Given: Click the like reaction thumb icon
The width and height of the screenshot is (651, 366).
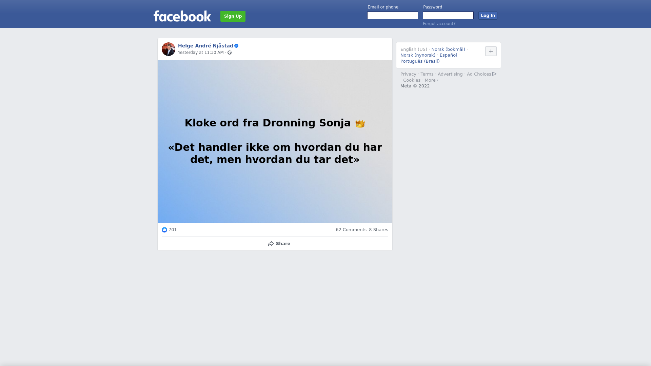Looking at the screenshot, I should tap(164, 230).
